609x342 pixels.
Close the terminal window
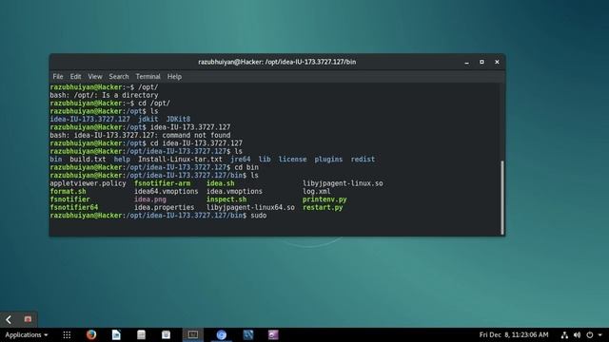pos(497,62)
